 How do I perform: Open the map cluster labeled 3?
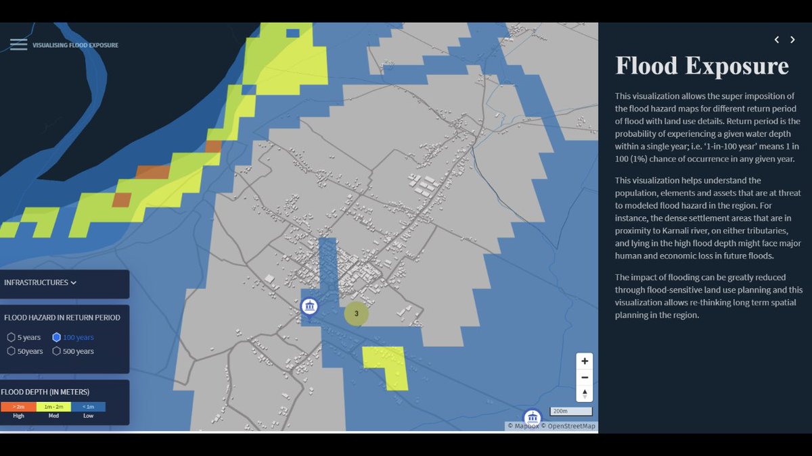pos(356,313)
